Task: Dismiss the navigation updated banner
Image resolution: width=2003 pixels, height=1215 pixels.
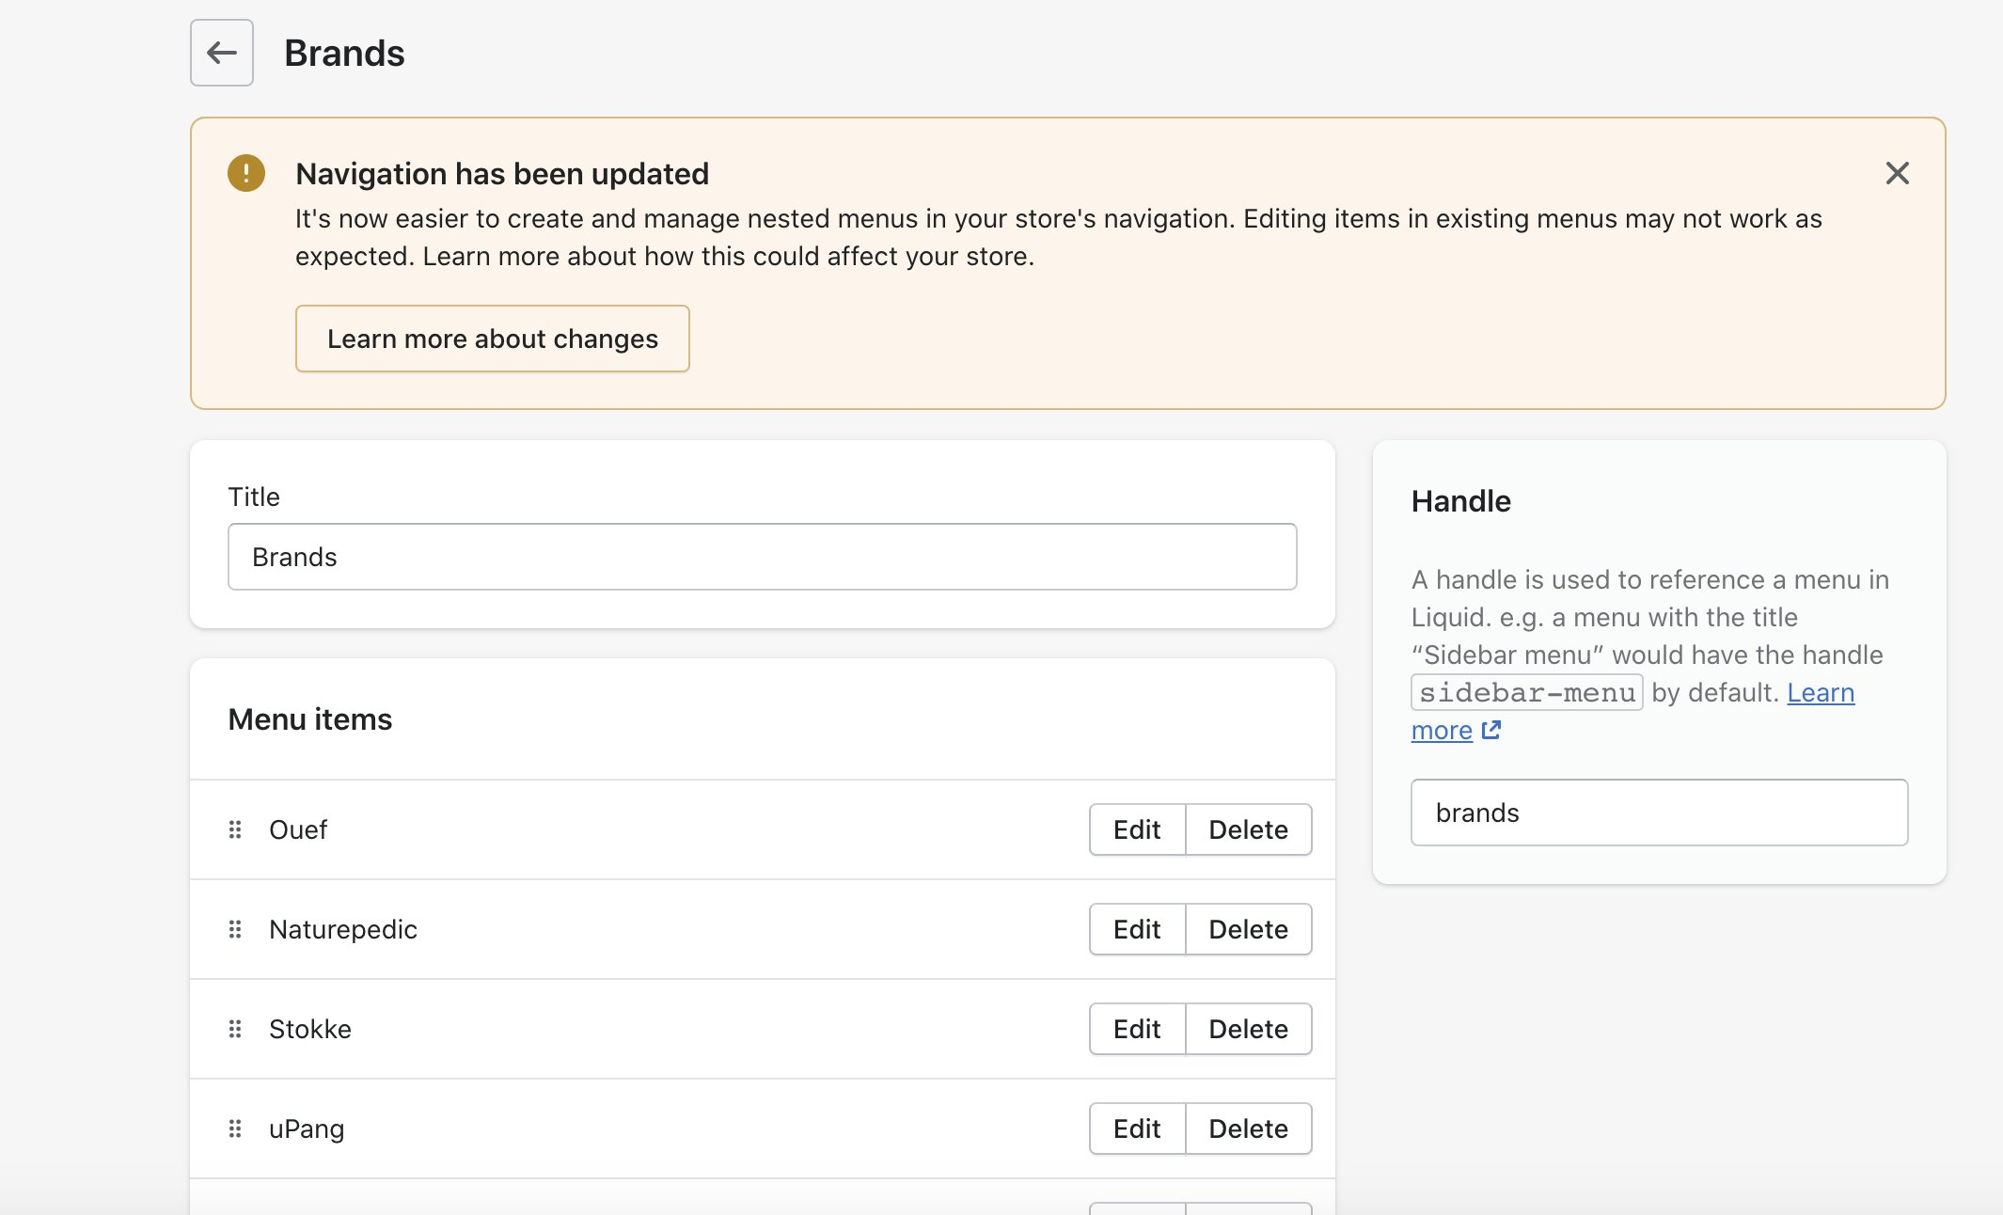Action: click(1897, 173)
